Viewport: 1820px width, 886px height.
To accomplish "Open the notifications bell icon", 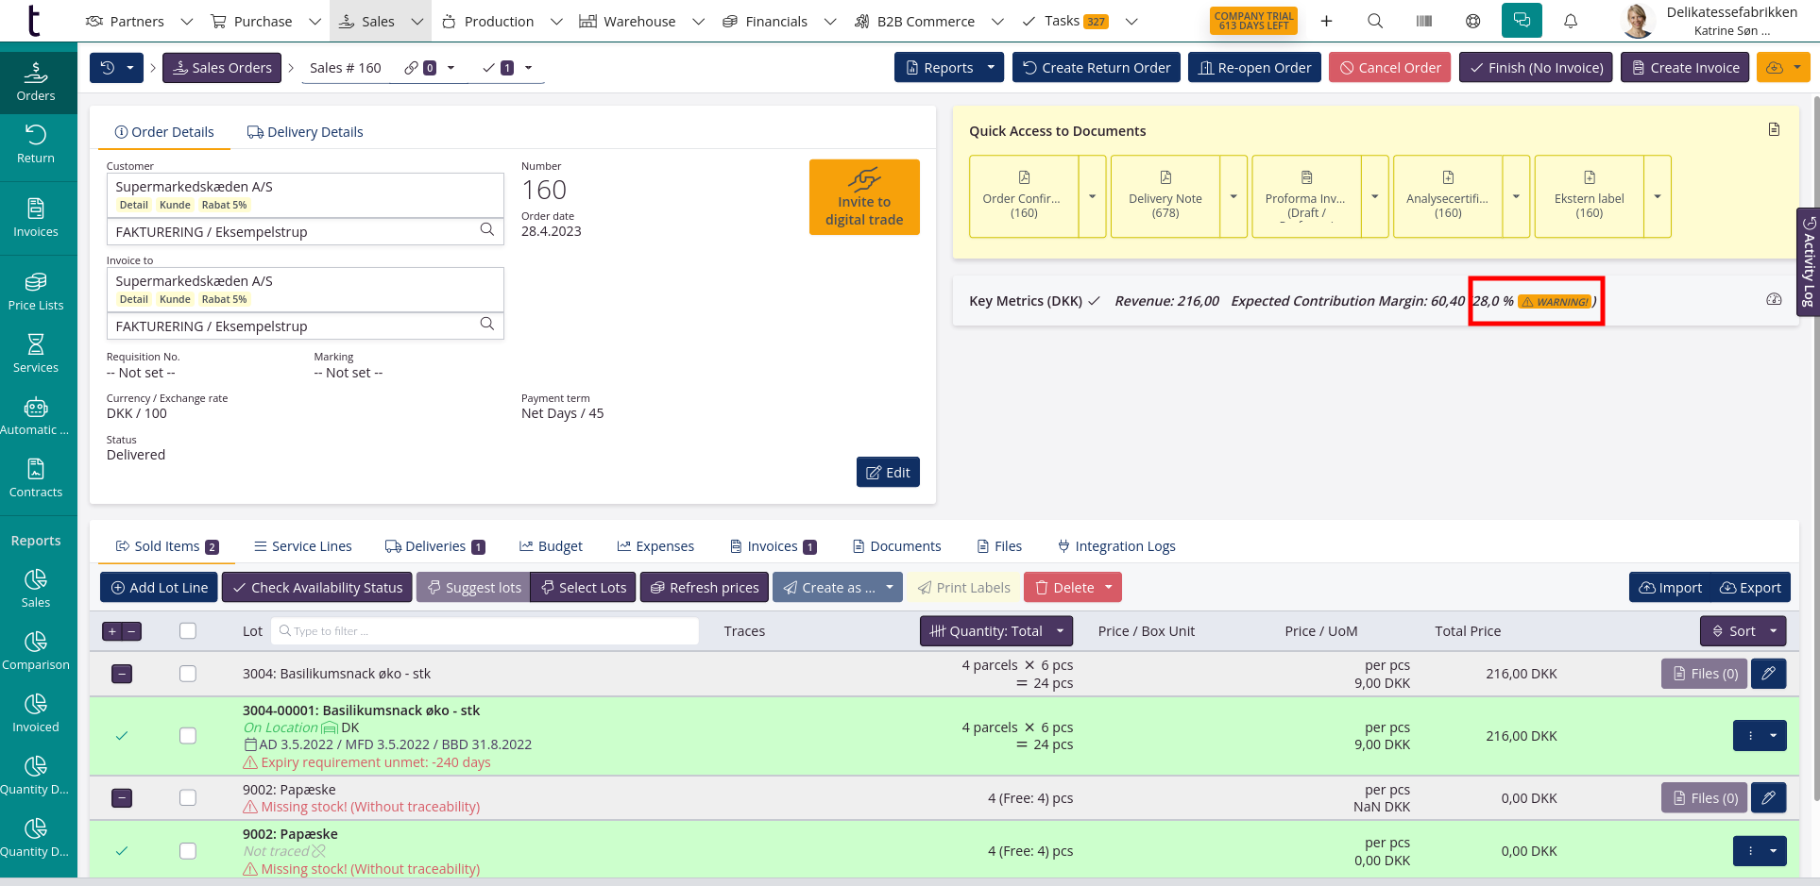I will 1570,21.
